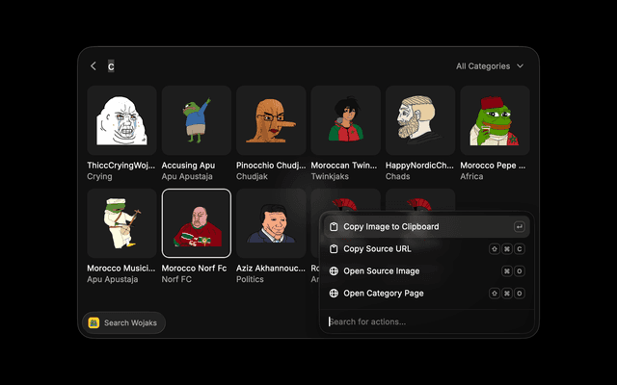The image size is (617, 385).
Task: Select the Accusing Apu thumbnail
Action: click(197, 120)
